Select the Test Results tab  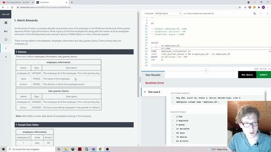click(153, 75)
